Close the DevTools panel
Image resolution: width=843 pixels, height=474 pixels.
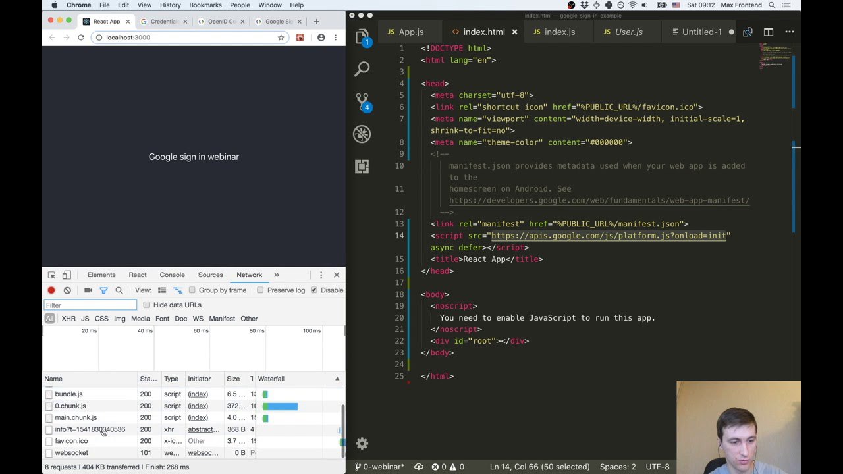click(337, 275)
